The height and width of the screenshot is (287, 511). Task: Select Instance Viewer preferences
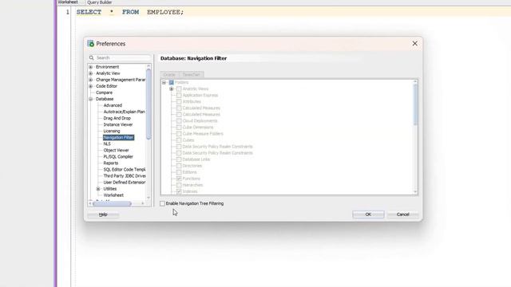click(x=118, y=124)
